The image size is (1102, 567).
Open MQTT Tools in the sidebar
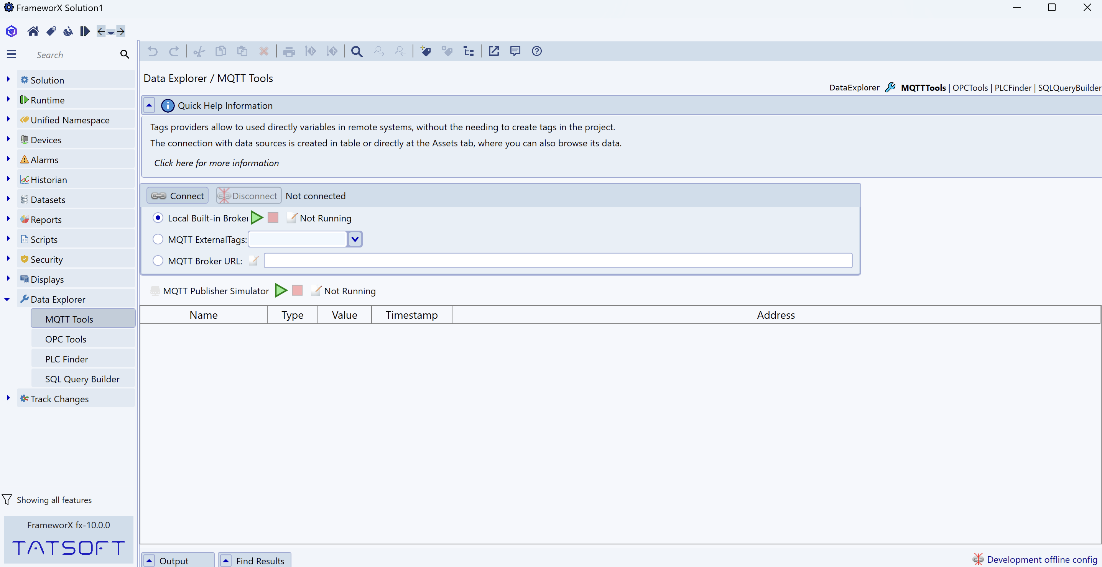point(83,319)
